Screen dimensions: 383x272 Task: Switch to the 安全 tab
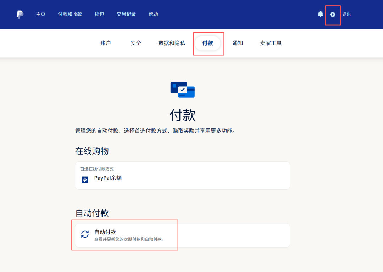[136, 43]
